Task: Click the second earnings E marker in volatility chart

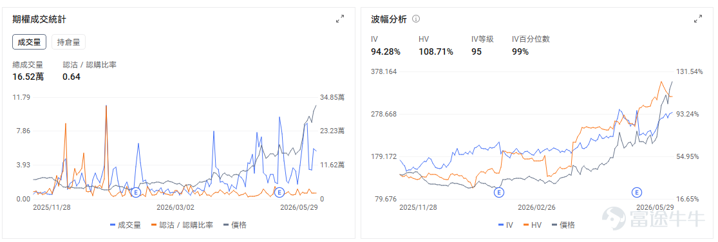Action: point(637,192)
